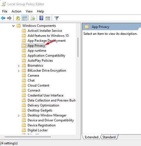This screenshot has width=141, height=146.
Task: Open the View menu
Action: click(29, 11)
